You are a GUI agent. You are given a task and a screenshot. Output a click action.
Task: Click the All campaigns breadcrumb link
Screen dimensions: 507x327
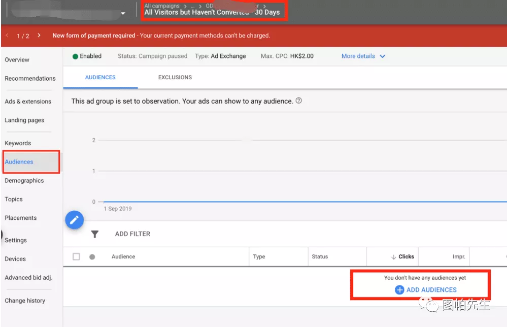point(162,6)
